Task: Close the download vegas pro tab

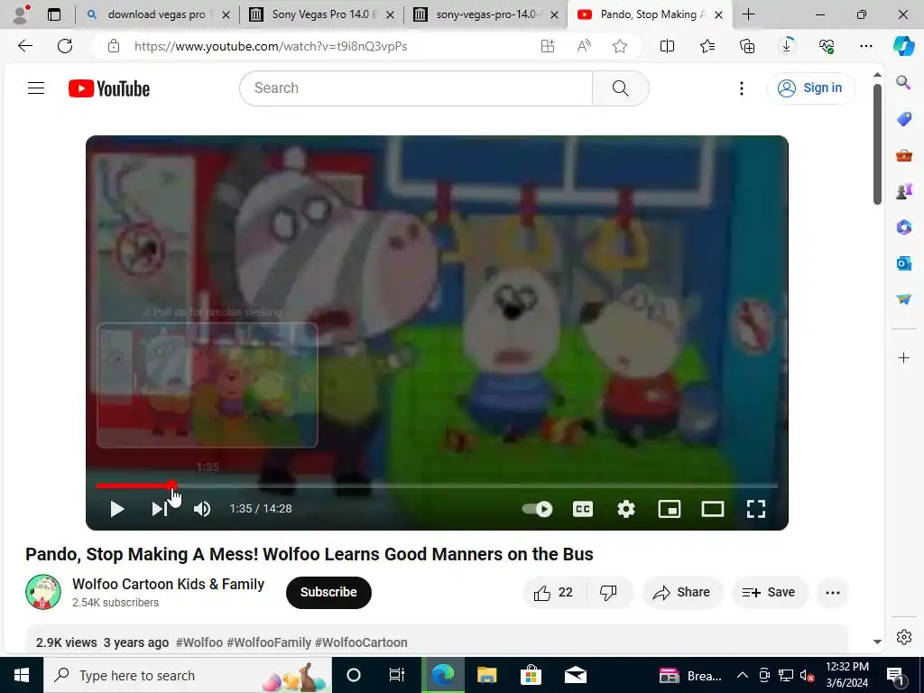Action: click(x=226, y=14)
